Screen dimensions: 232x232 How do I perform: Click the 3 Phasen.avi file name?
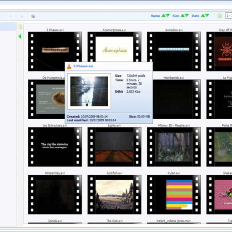pos(55,30)
